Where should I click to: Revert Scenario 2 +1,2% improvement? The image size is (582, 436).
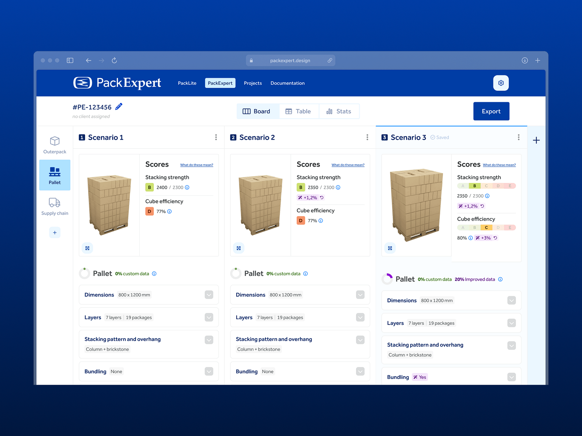(x=322, y=198)
